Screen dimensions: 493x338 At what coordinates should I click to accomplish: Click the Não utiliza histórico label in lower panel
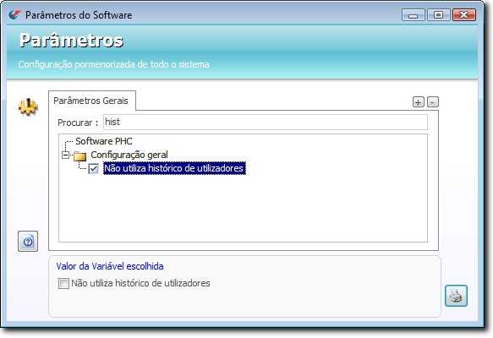point(140,283)
